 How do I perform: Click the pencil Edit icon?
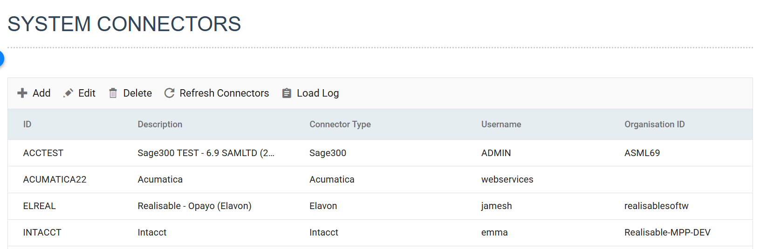(68, 93)
